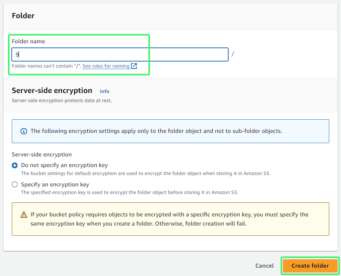Click the slash suffix after the name field
Screen dimensions: 341x276
pyautogui.click(x=233, y=54)
